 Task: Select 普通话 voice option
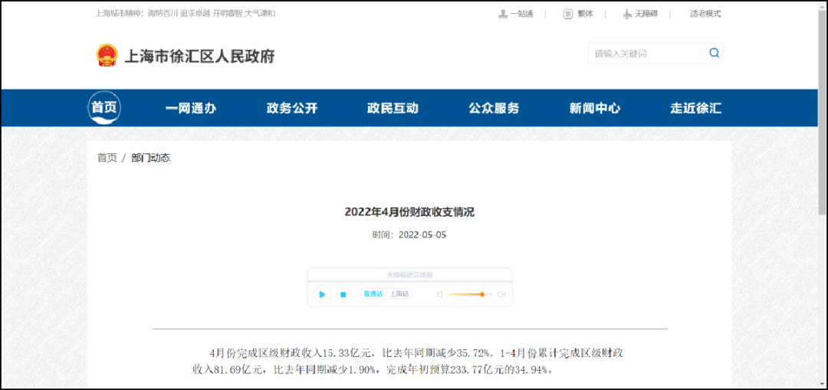pyautogui.click(x=373, y=294)
